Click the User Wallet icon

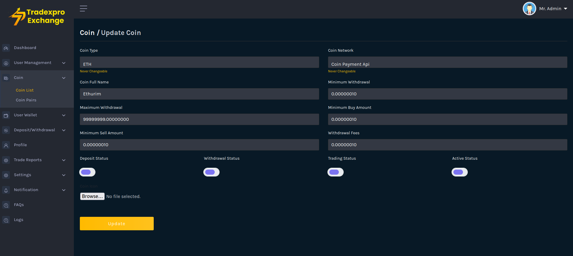coord(6,115)
